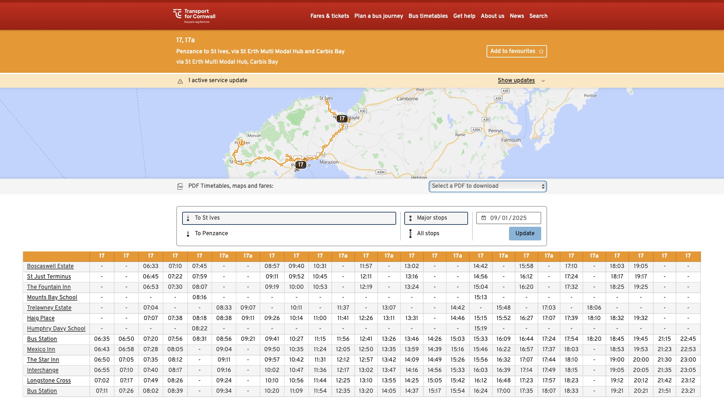Open the calendar icon beside the date
Viewport: 724px width, 410px height.
coord(484,218)
